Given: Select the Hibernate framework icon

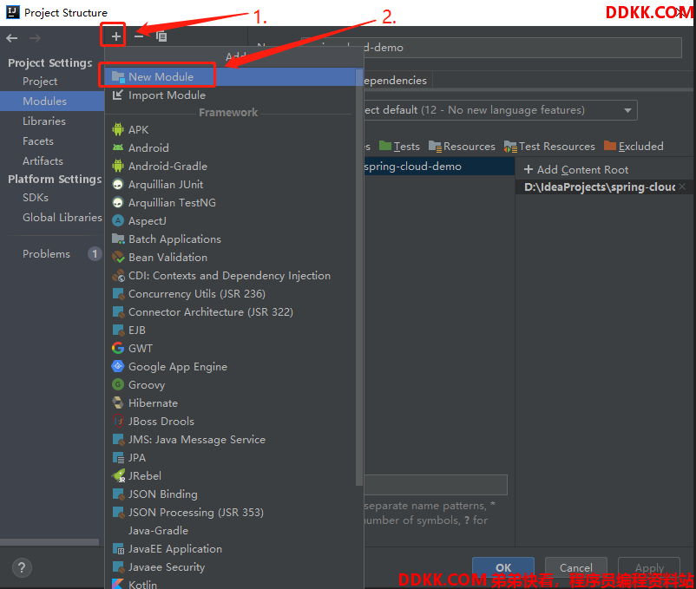Looking at the screenshot, I should point(118,402).
